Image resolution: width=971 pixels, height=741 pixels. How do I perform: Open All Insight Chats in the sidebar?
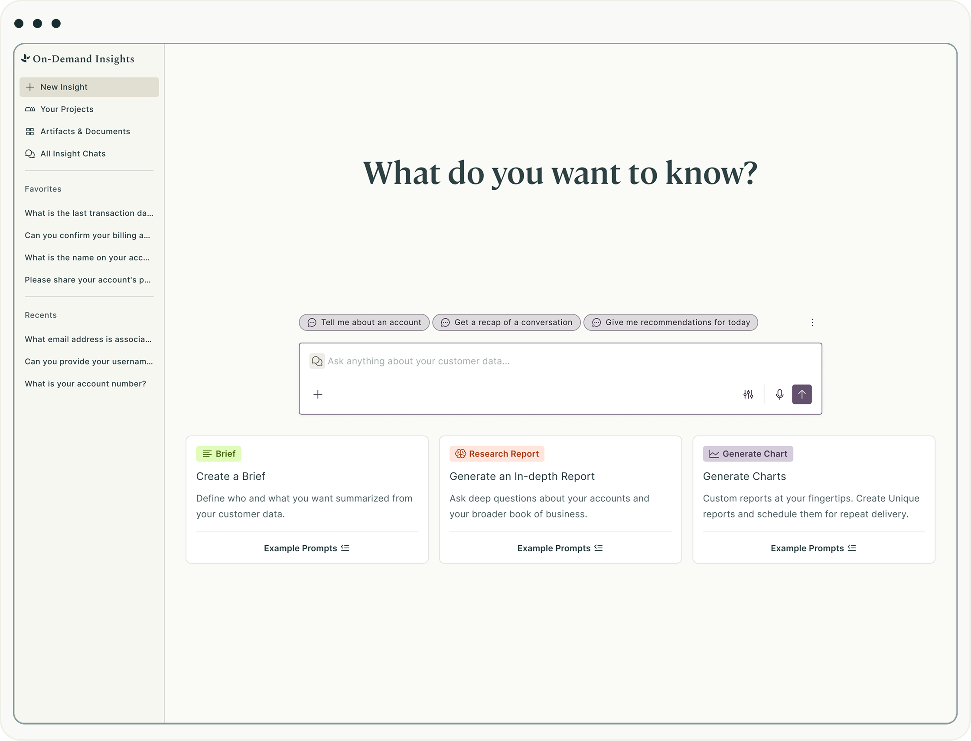click(89, 154)
